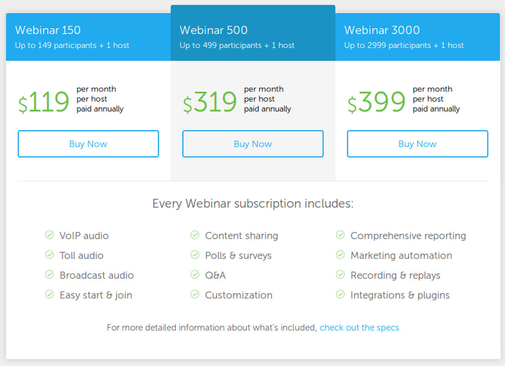Image resolution: width=505 pixels, height=366 pixels.
Task: Click checkmark icon next to VoIP audio
Action: (x=49, y=235)
